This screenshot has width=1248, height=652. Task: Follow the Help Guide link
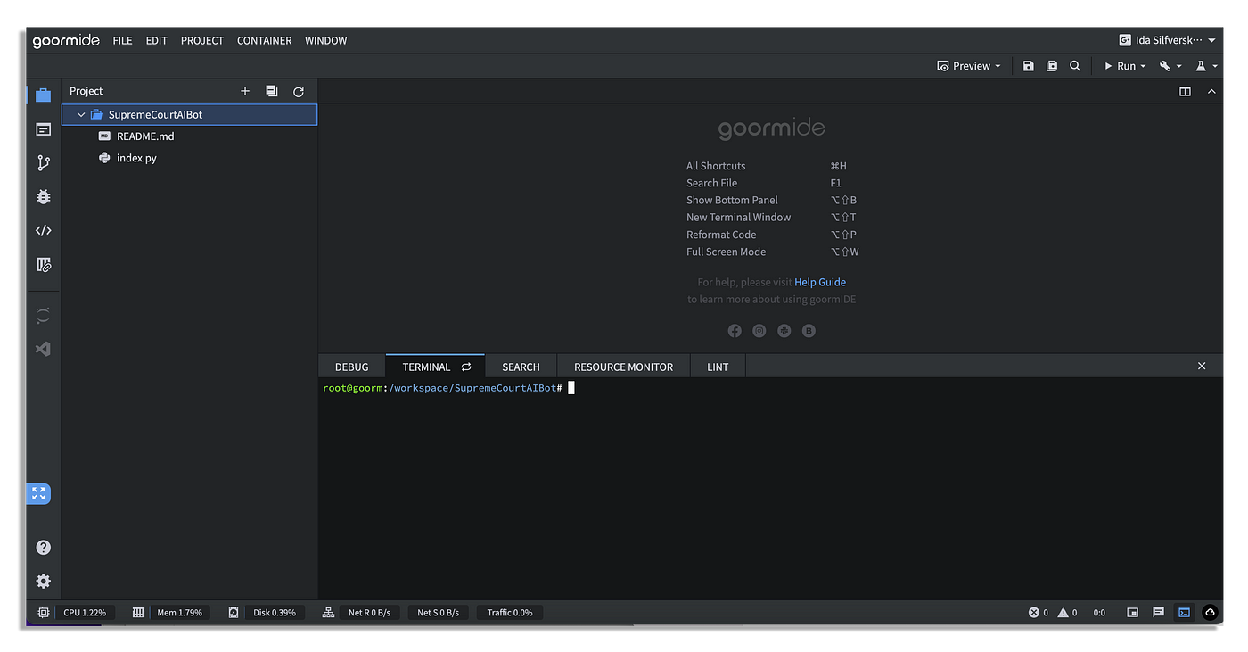point(820,282)
